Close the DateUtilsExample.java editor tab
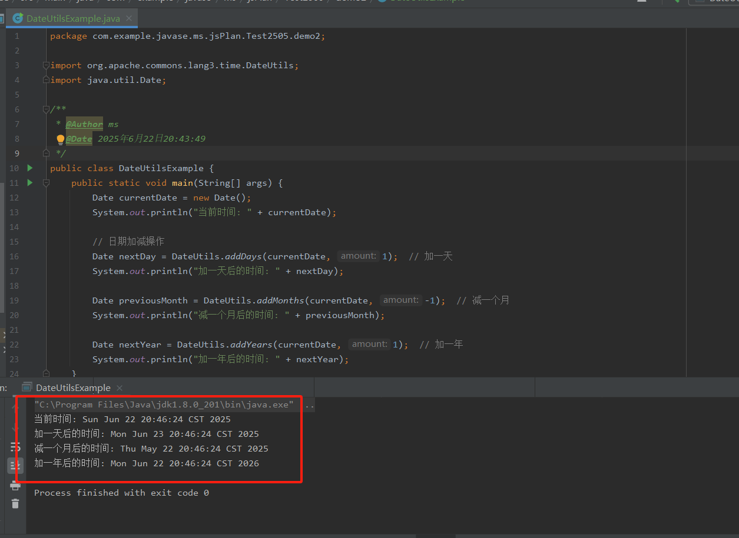The height and width of the screenshot is (538, 739). coord(130,18)
